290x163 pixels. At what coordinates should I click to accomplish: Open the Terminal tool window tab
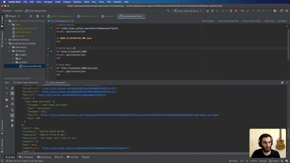tap(72, 157)
